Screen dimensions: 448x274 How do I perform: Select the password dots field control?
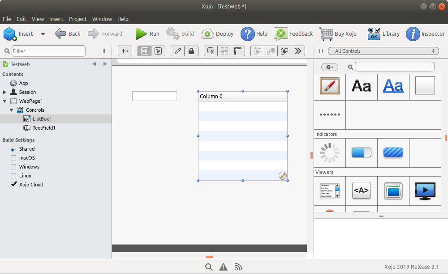pyautogui.click(x=330, y=114)
